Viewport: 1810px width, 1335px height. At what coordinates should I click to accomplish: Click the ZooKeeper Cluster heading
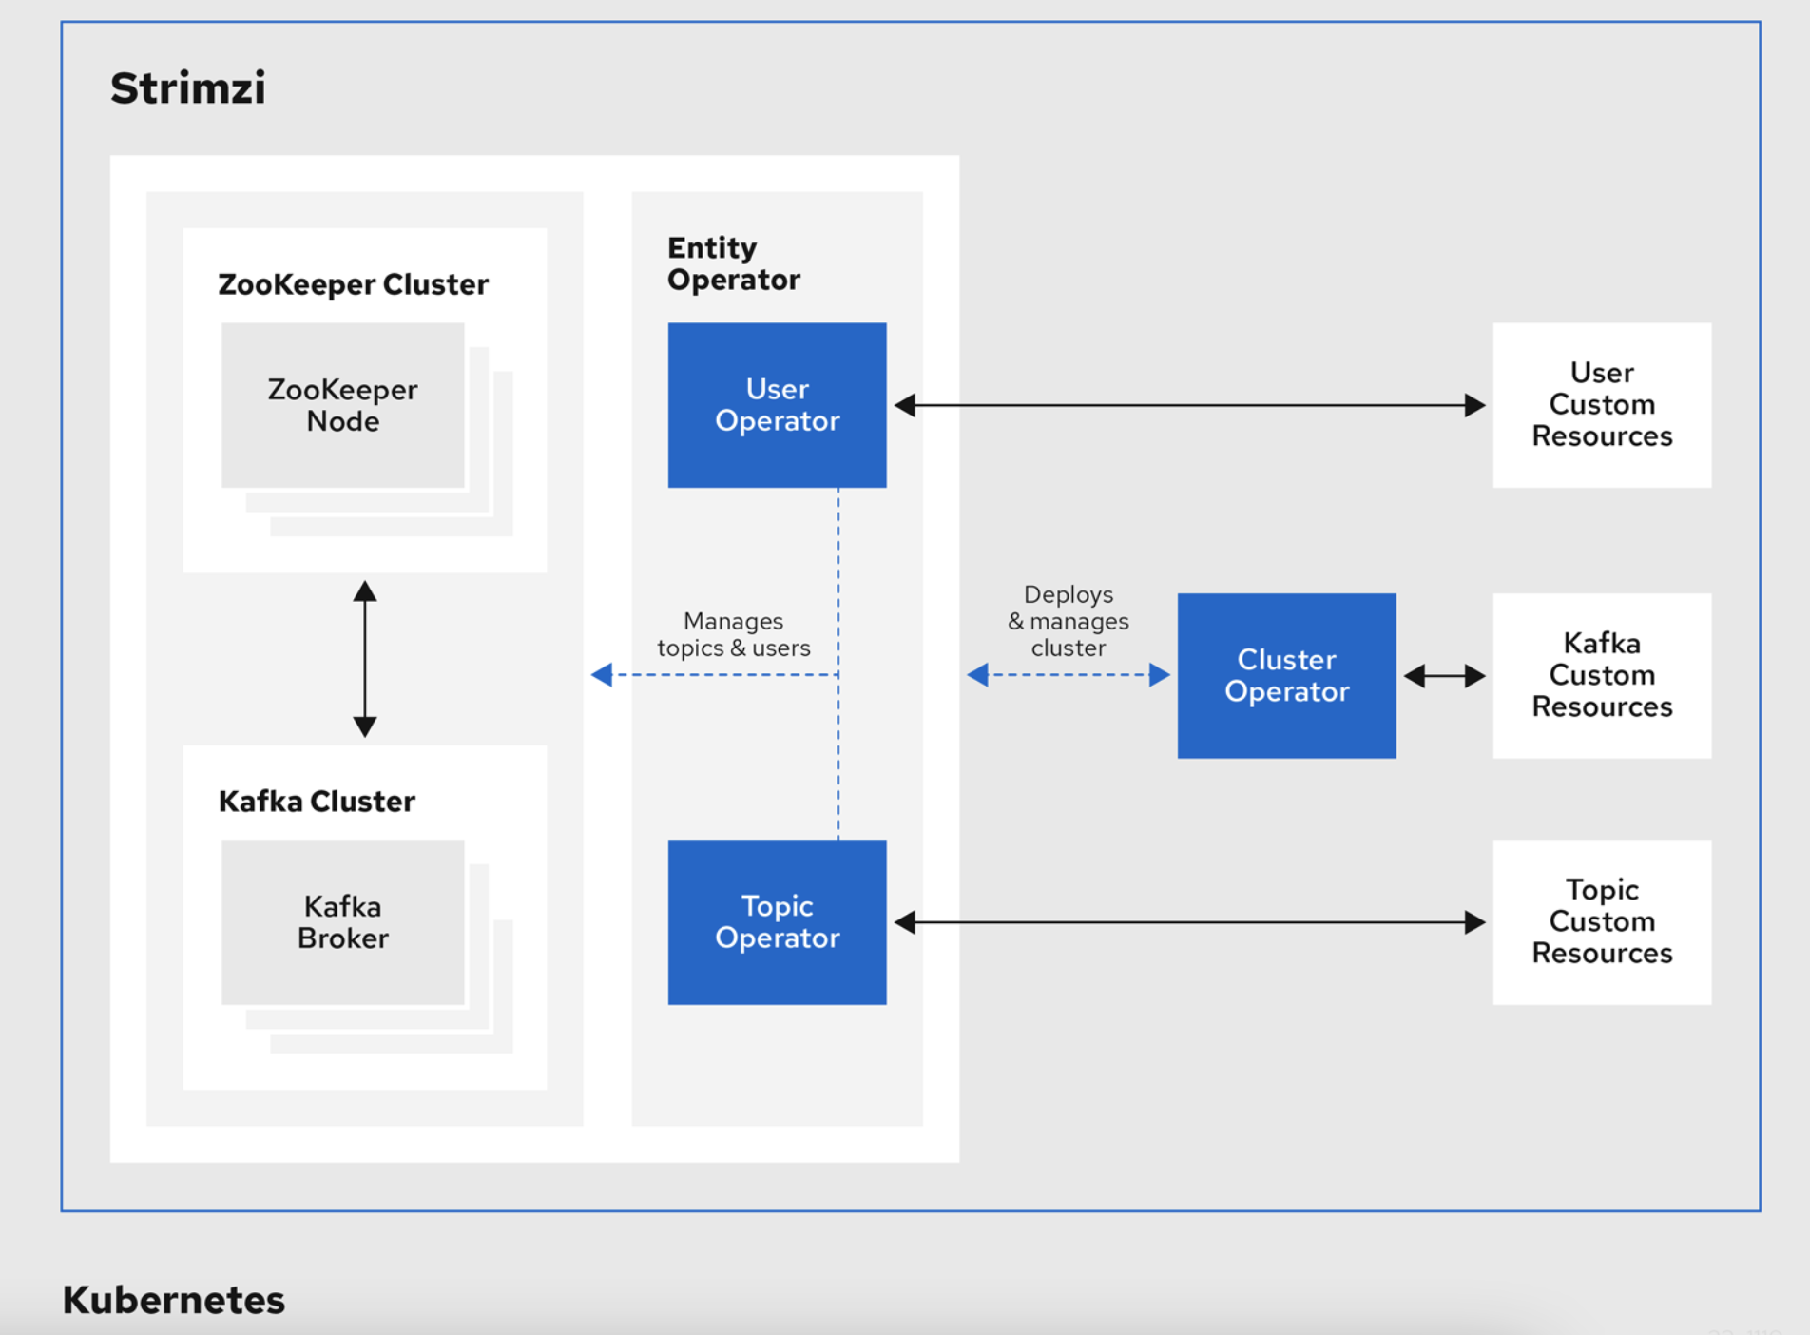point(353,284)
